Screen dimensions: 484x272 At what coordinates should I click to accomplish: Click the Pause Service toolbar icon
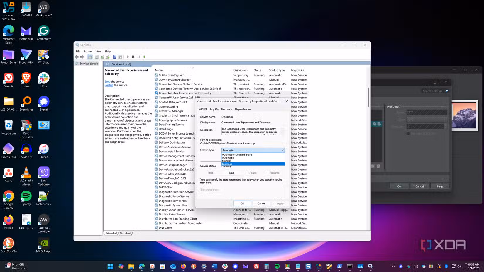(x=138, y=57)
